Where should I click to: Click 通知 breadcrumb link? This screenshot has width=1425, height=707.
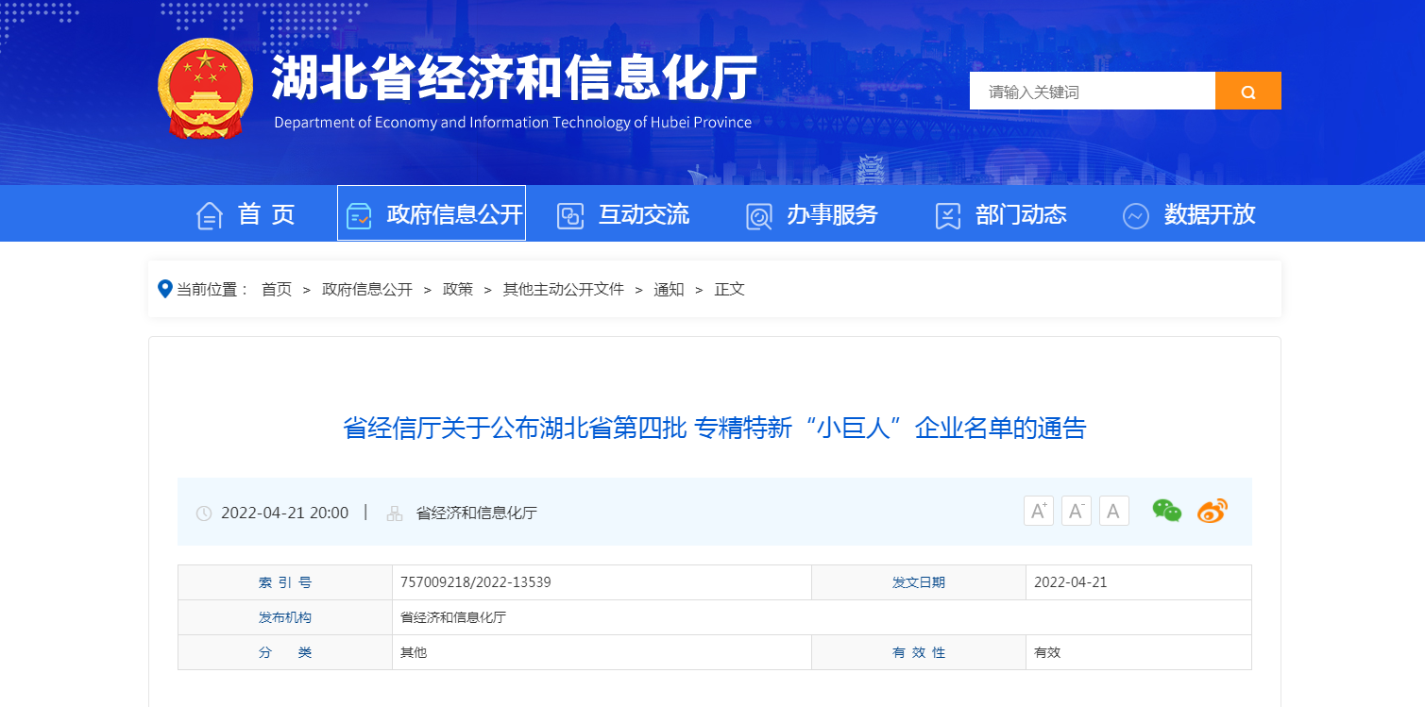[x=669, y=290]
